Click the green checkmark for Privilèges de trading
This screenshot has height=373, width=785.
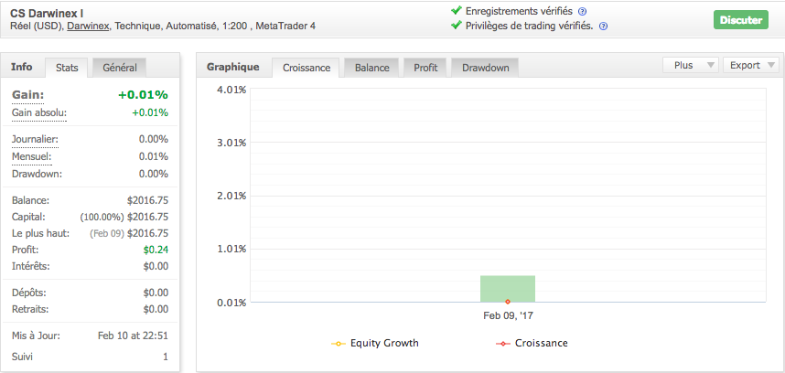coord(457,26)
